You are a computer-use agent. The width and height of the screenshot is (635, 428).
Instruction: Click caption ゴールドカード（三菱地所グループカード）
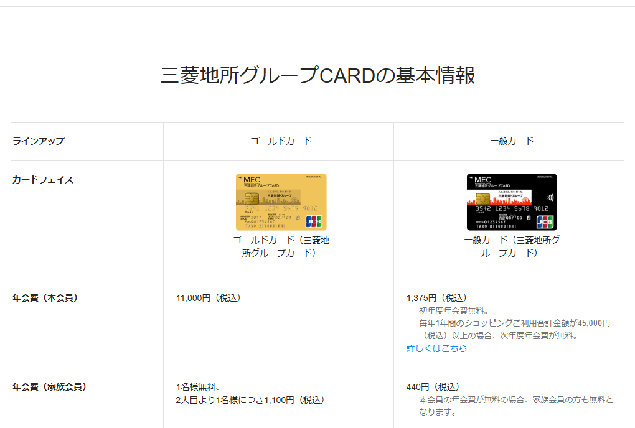(281, 246)
